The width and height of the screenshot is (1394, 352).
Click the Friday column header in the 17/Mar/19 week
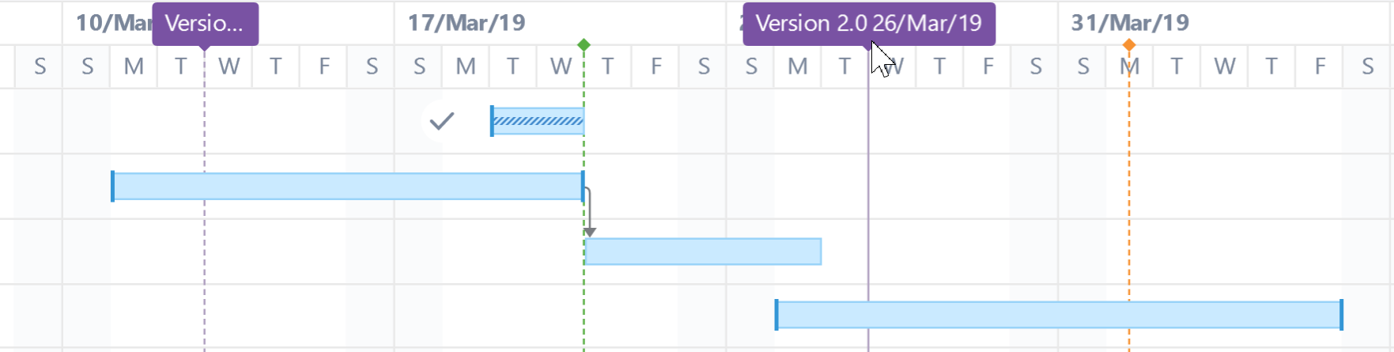[x=655, y=66]
